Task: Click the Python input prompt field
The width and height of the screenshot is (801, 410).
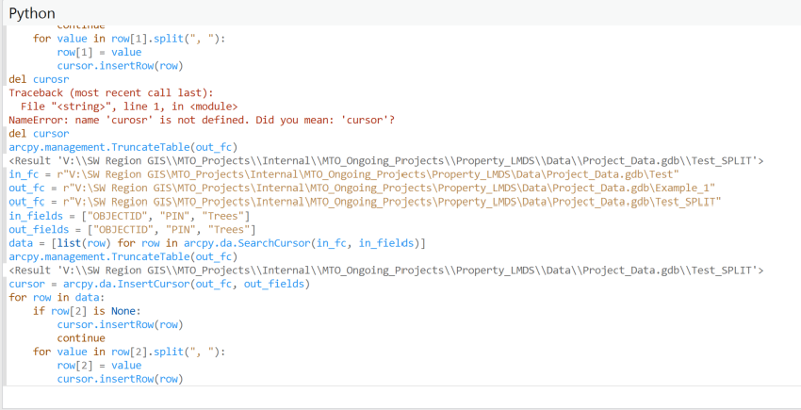Action: [x=400, y=397]
